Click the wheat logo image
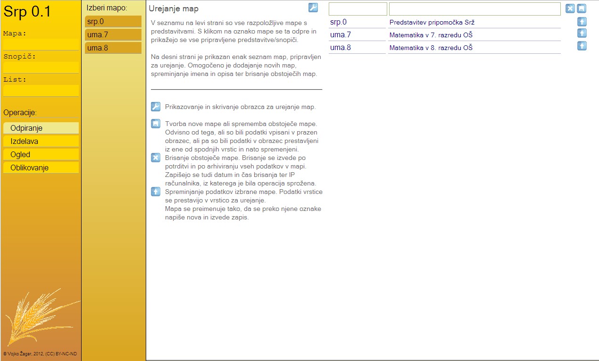The width and height of the screenshot is (599, 361). (x=38, y=316)
